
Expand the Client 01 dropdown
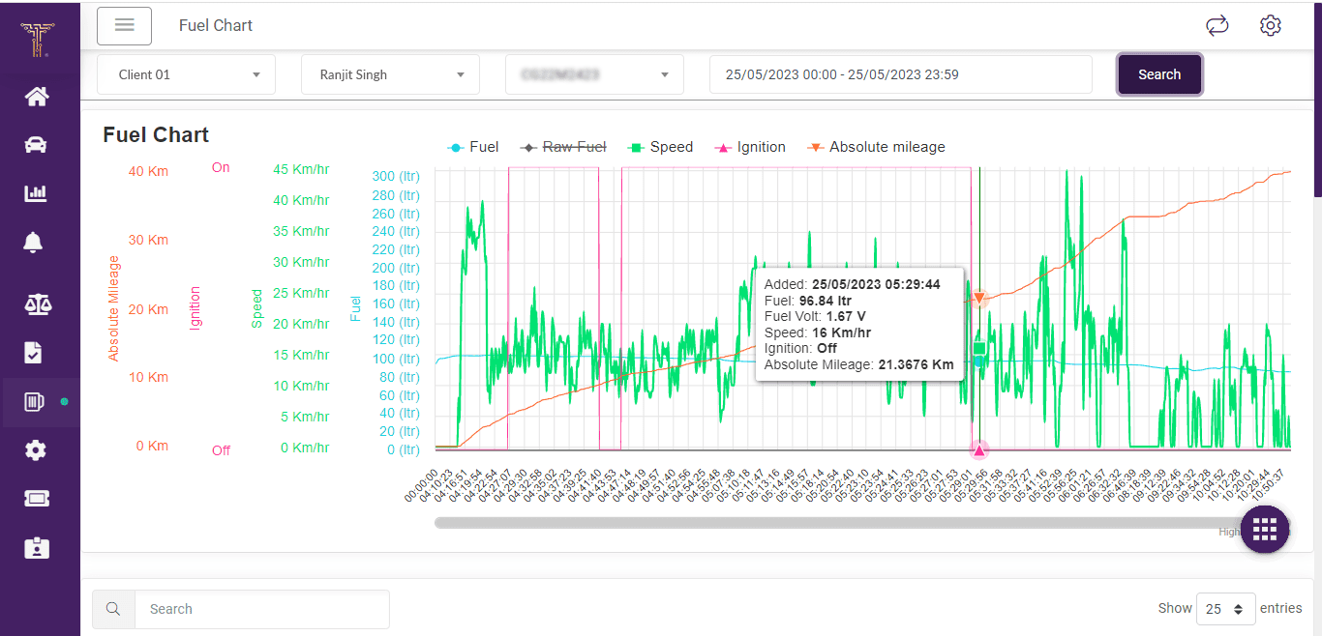pos(186,74)
